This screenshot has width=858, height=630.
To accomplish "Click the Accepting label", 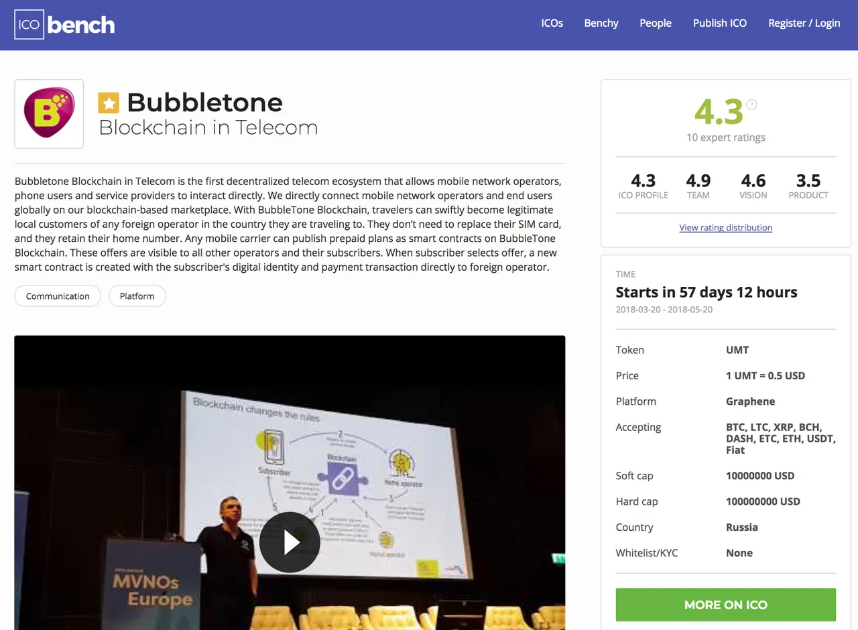I will 638,427.
